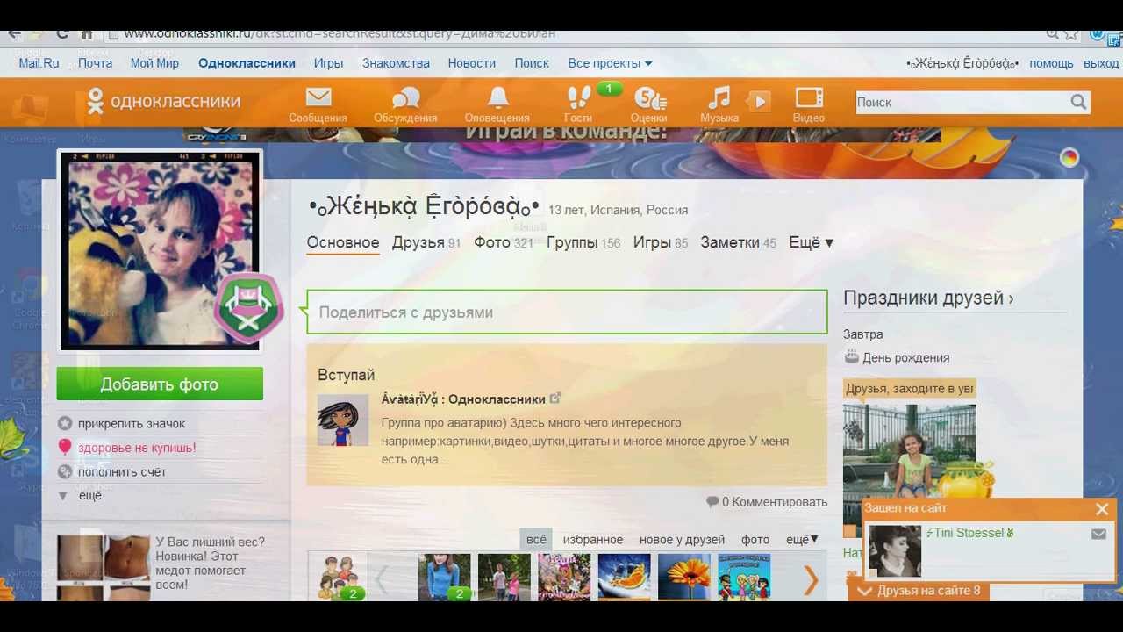
Task: Click the Почта link
Action: pyautogui.click(x=95, y=63)
